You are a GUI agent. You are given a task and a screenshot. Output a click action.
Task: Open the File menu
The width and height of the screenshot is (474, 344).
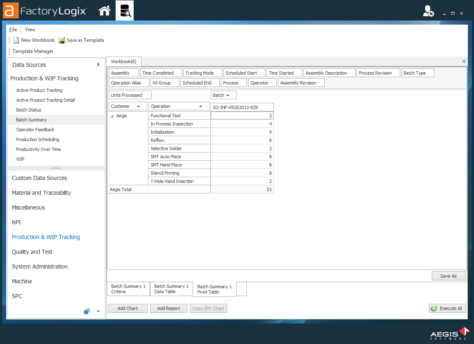click(13, 29)
